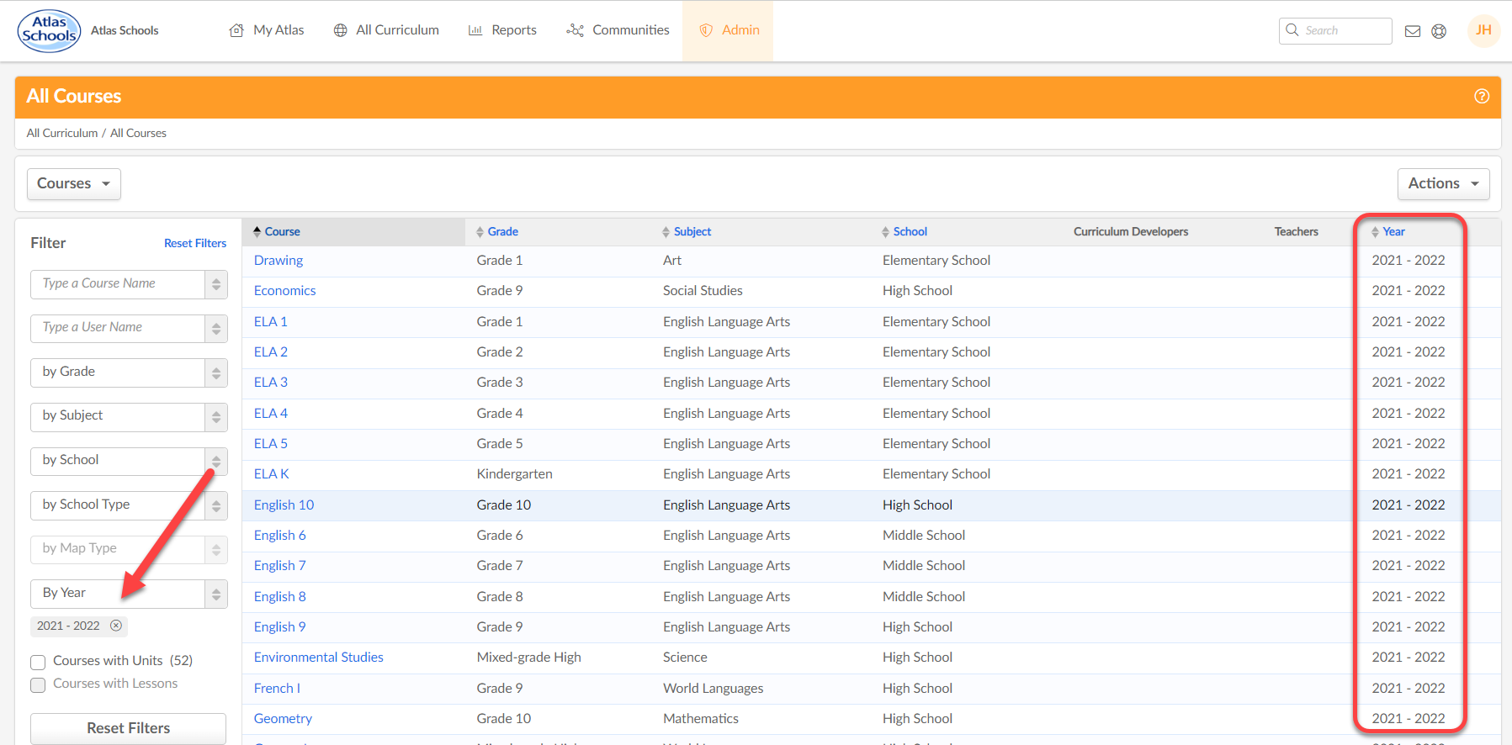
Task: Sort by the Year column arrows
Action: pyautogui.click(x=1375, y=232)
